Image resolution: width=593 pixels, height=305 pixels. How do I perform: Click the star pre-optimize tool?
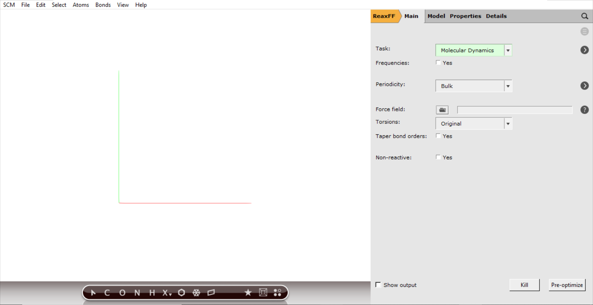pyautogui.click(x=248, y=292)
